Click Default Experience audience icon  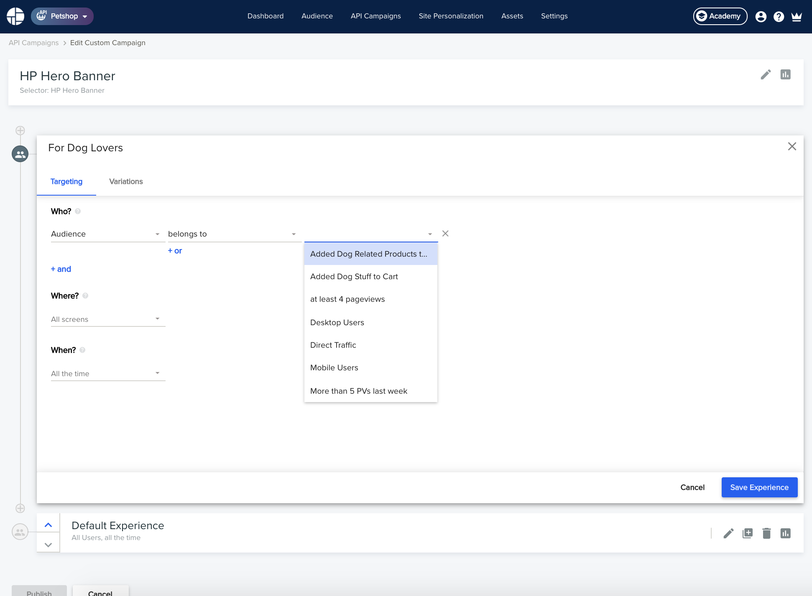(20, 532)
